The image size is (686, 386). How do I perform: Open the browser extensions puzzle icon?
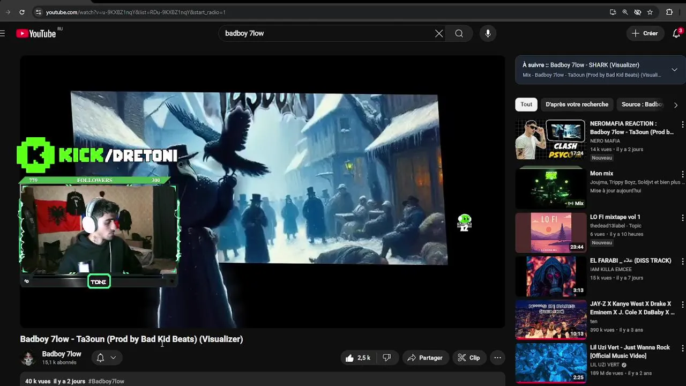tap(669, 12)
